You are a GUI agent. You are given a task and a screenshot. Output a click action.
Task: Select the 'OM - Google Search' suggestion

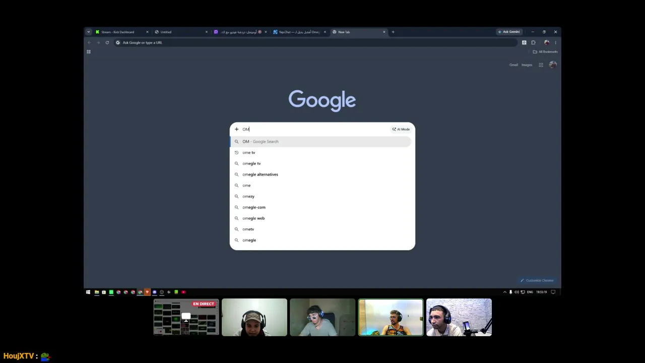point(320,142)
